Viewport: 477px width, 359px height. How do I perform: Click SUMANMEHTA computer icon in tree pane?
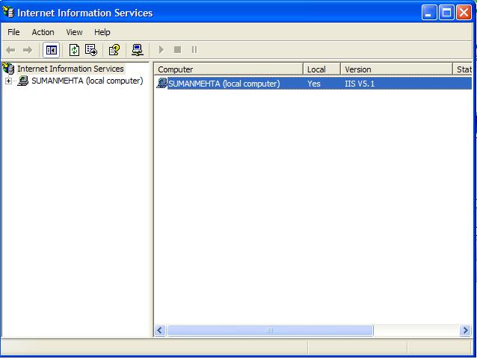tap(23, 81)
